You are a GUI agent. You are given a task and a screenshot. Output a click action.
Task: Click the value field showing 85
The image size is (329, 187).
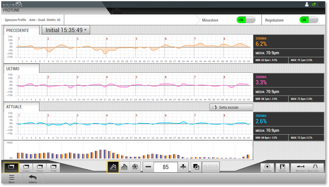[166, 167]
